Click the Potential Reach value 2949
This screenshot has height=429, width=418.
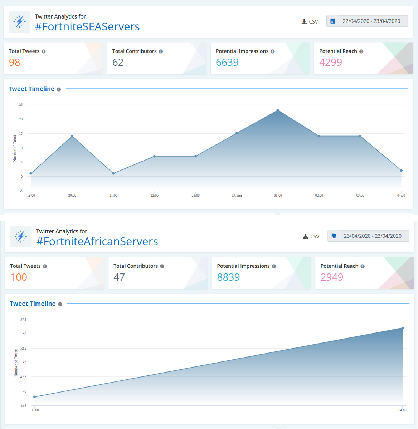pos(332,277)
